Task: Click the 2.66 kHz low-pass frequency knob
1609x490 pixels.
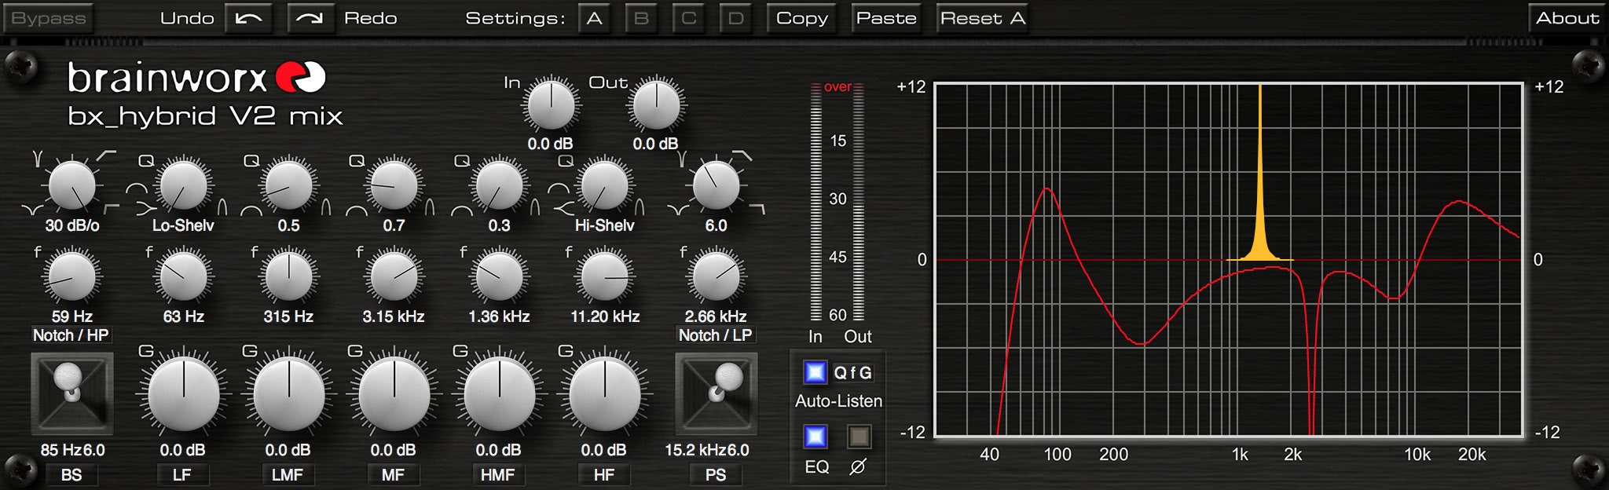Action: coord(716,276)
